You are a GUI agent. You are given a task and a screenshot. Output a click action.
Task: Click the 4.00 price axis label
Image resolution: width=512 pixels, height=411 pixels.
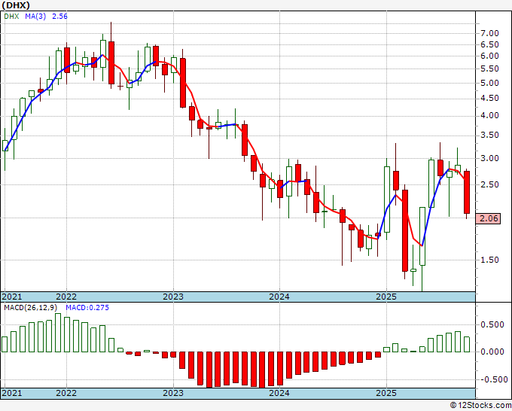point(489,116)
